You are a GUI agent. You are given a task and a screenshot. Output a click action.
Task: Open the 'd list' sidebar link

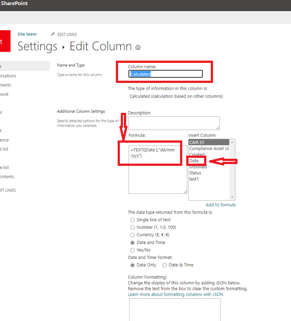(x=4, y=149)
